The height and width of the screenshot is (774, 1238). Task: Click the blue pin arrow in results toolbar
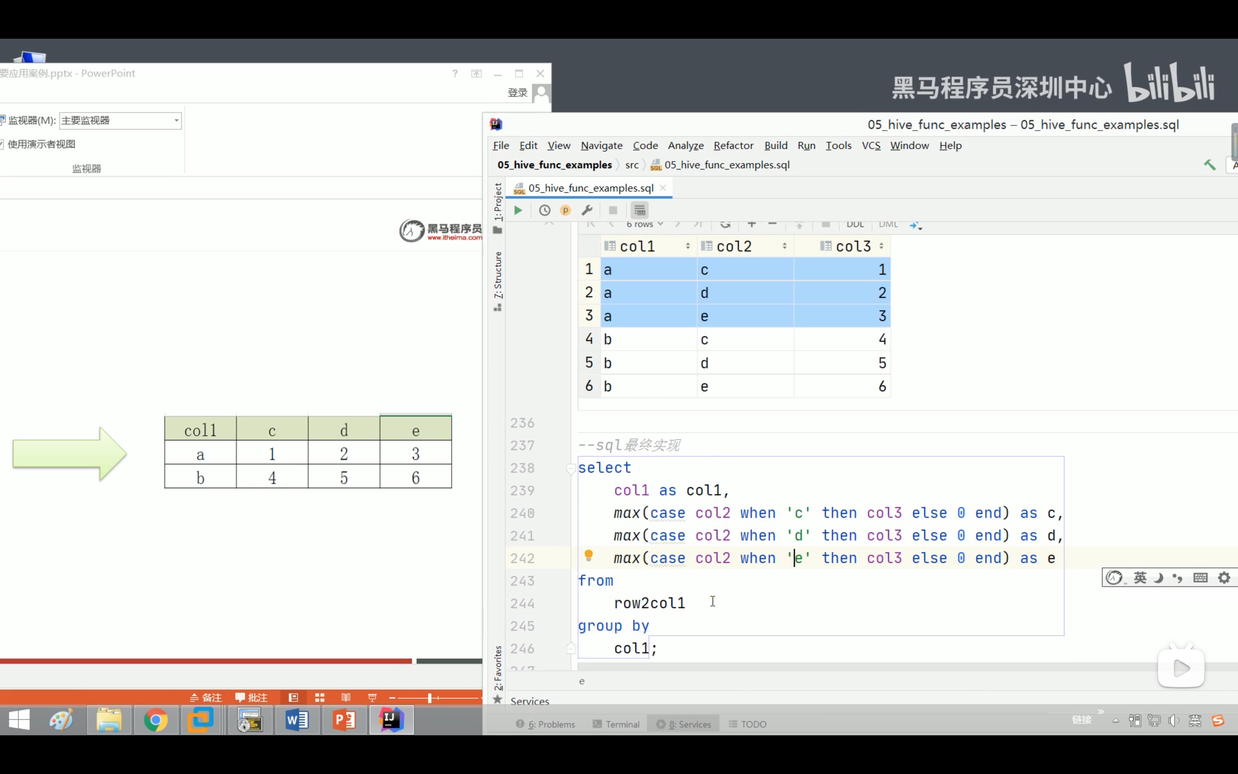[915, 225]
